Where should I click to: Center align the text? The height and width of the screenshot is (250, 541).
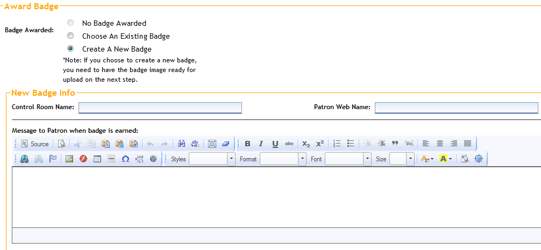(x=440, y=144)
